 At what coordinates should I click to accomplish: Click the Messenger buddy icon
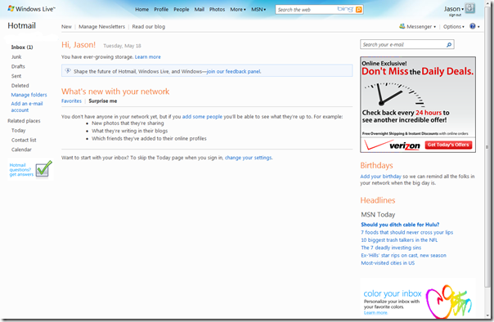click(x=402, y=26)
